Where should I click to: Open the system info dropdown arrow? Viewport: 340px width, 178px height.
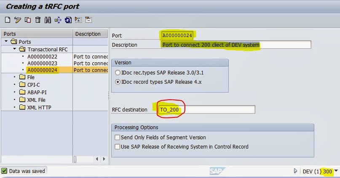[336, 171]
